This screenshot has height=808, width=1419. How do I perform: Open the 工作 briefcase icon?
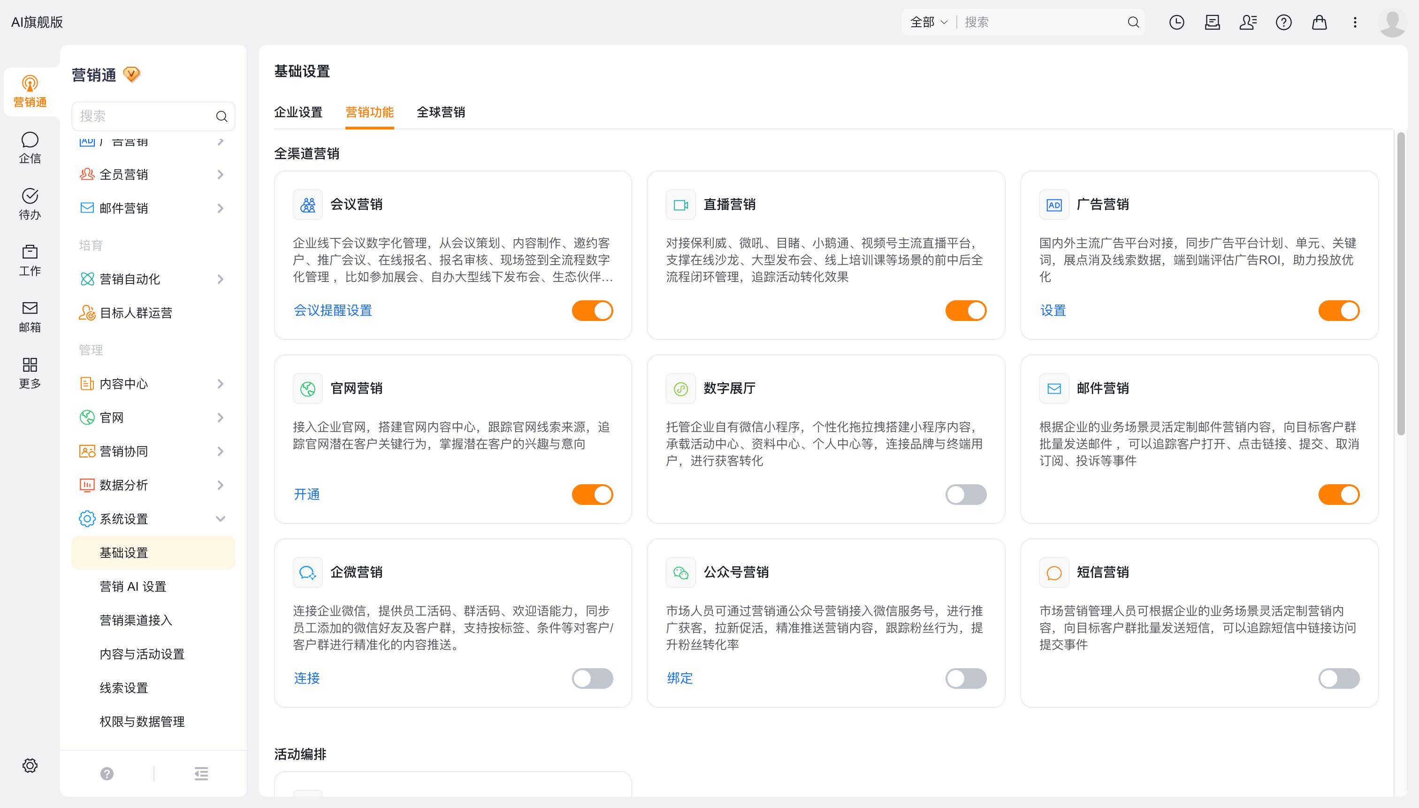coord(30,260)
